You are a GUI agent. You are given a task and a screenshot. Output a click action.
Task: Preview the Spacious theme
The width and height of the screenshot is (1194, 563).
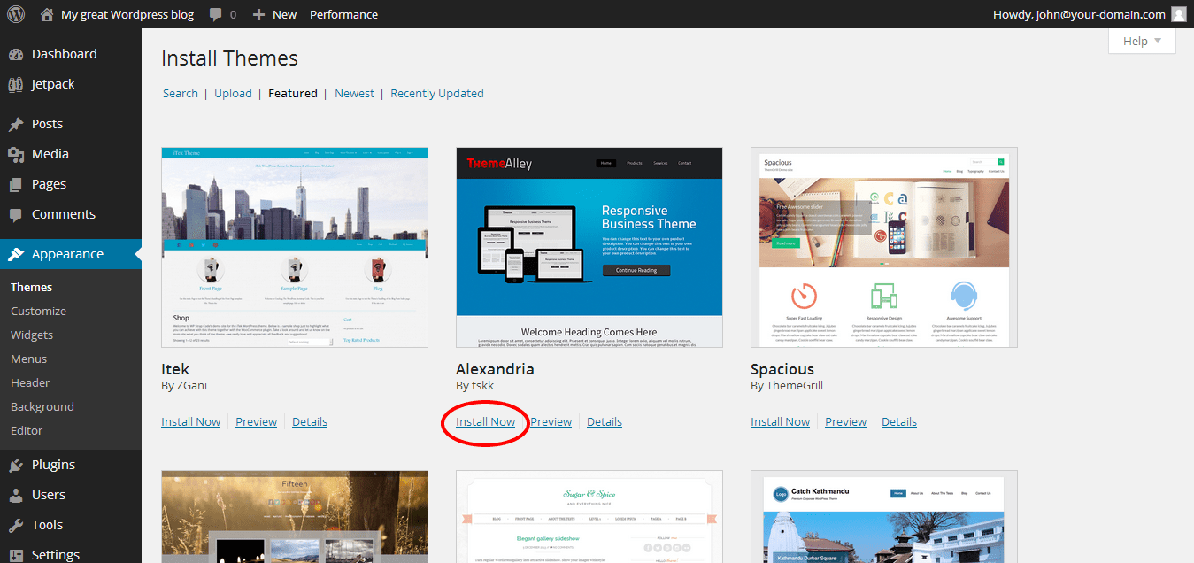click(845, 421)
